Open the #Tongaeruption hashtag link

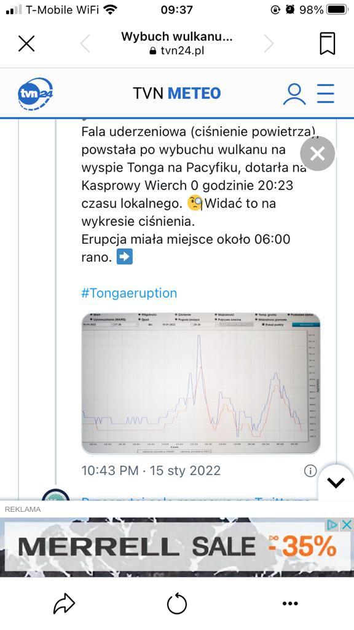point(129,293)
